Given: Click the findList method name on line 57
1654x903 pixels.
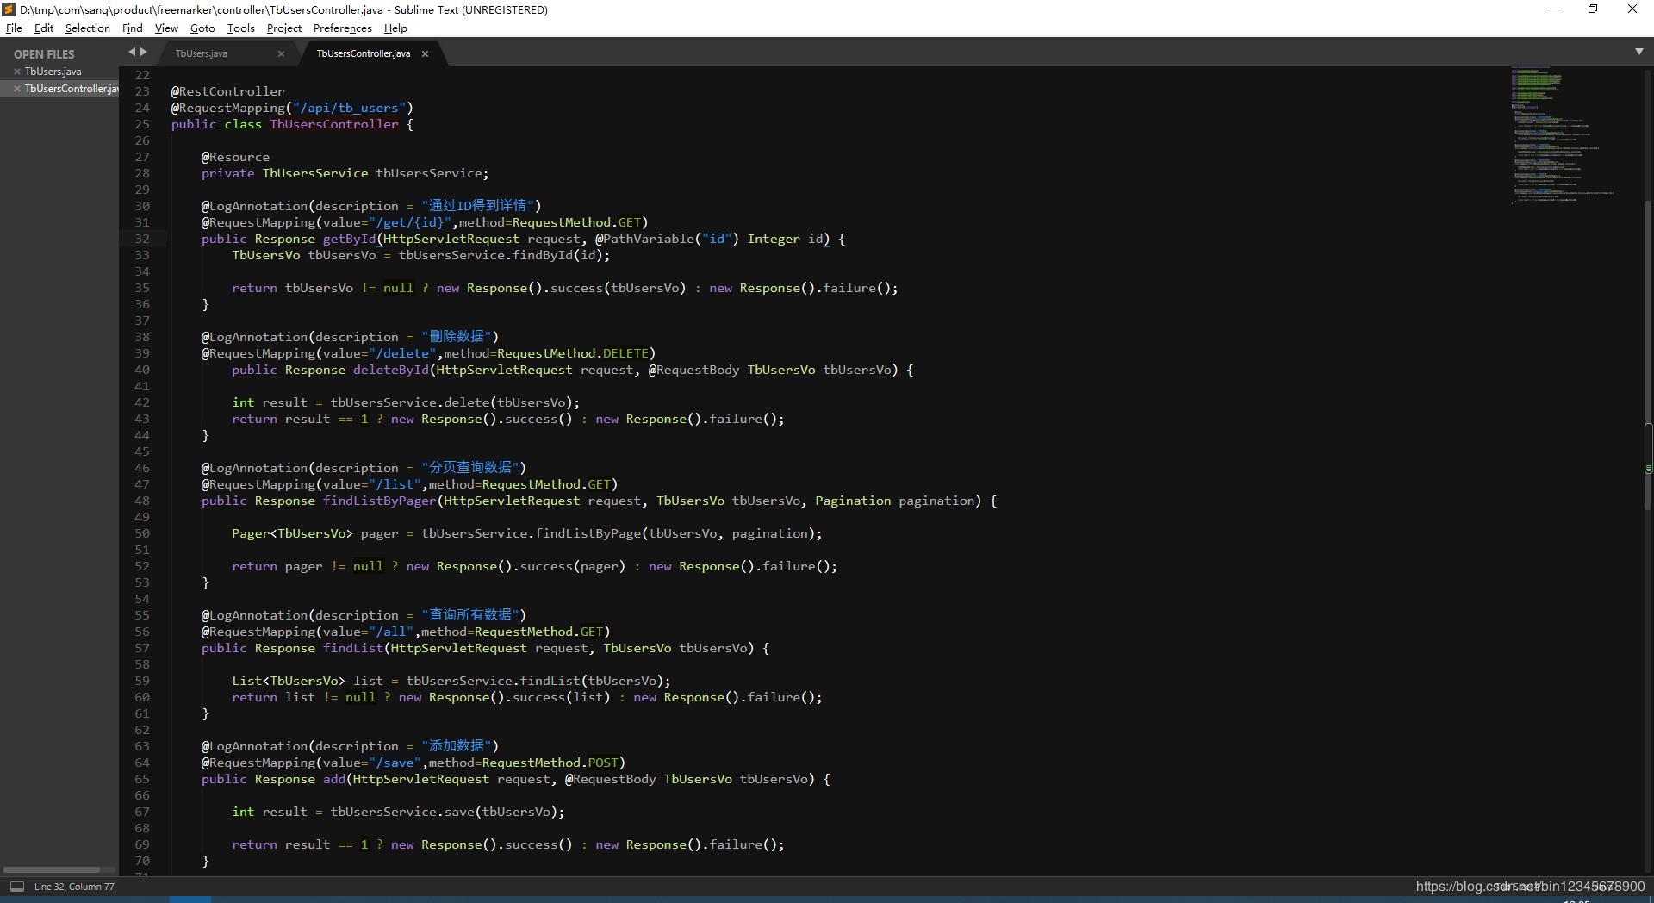Looking at the screenshot, I should click(x=352, y=648).
